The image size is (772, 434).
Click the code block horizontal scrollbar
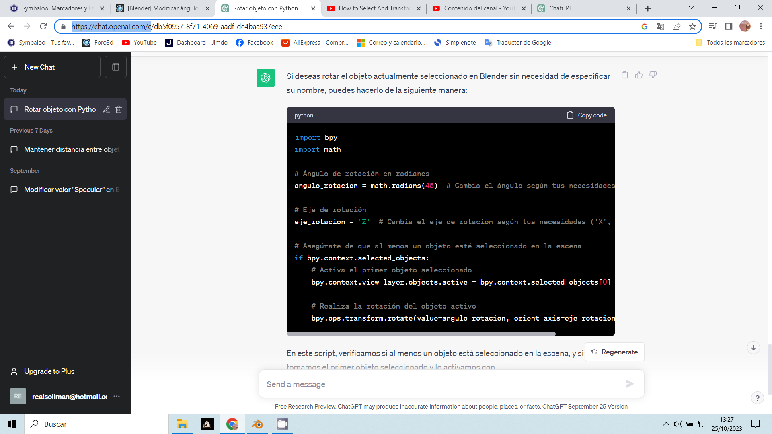421,334
